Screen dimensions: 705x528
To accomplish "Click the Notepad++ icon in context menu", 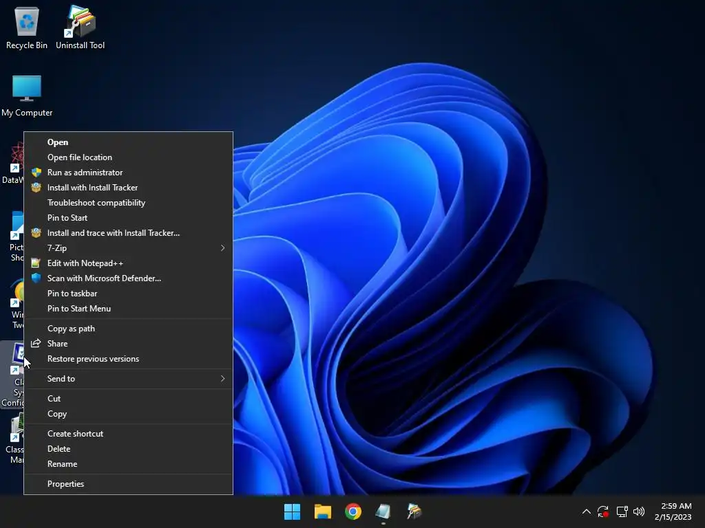I will [36, 263].
